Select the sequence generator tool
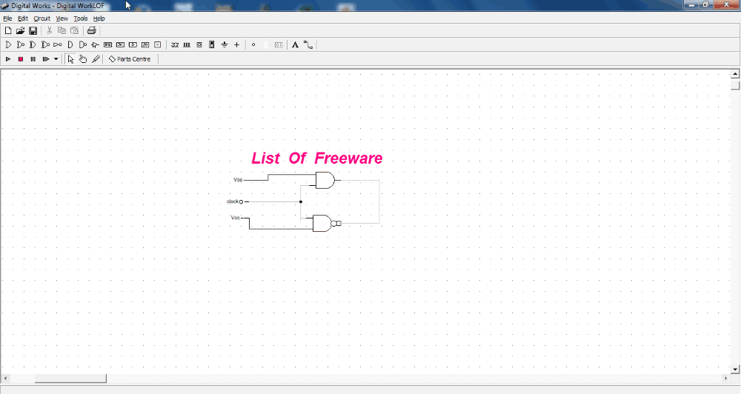The height and width of the screenshot is (394, 741). 175,45
